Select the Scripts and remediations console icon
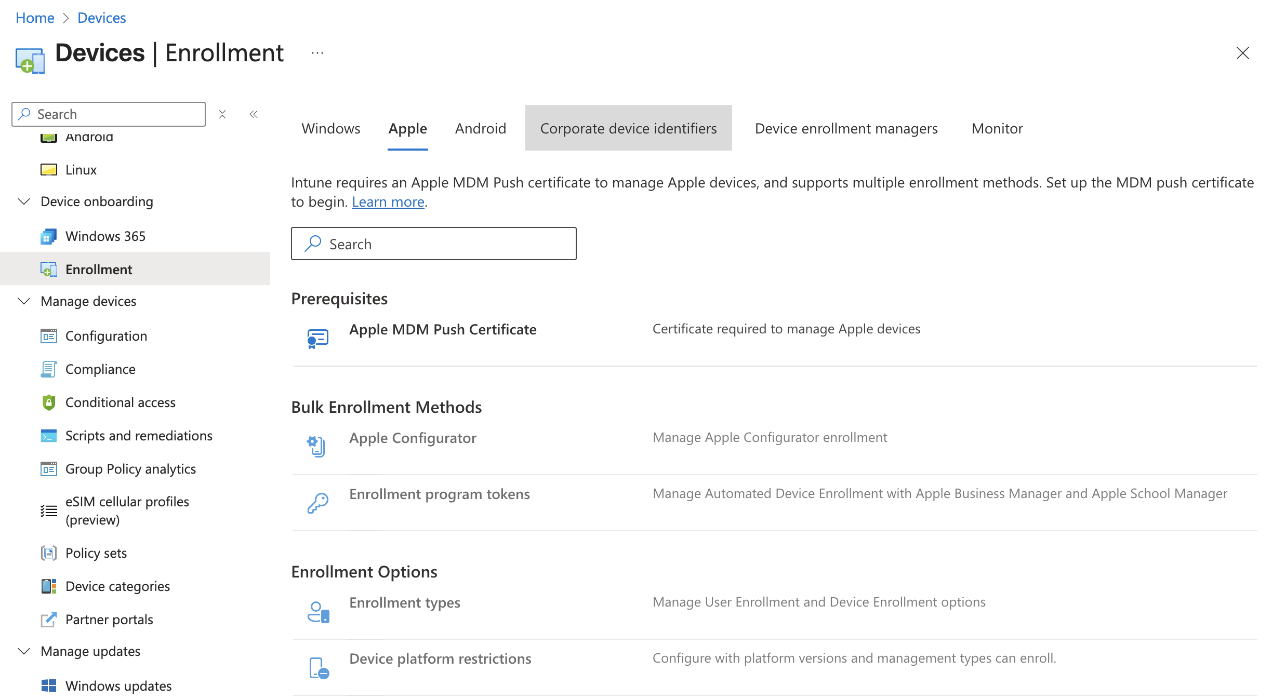The height and width of the screenshot is (699, 1272). [48, 435]
